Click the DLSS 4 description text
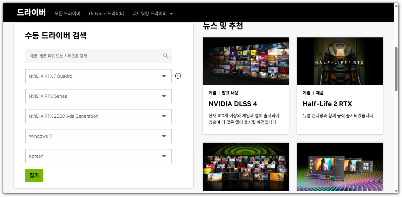The height and width of the screenshot is (197, 402). pos(244,119)
